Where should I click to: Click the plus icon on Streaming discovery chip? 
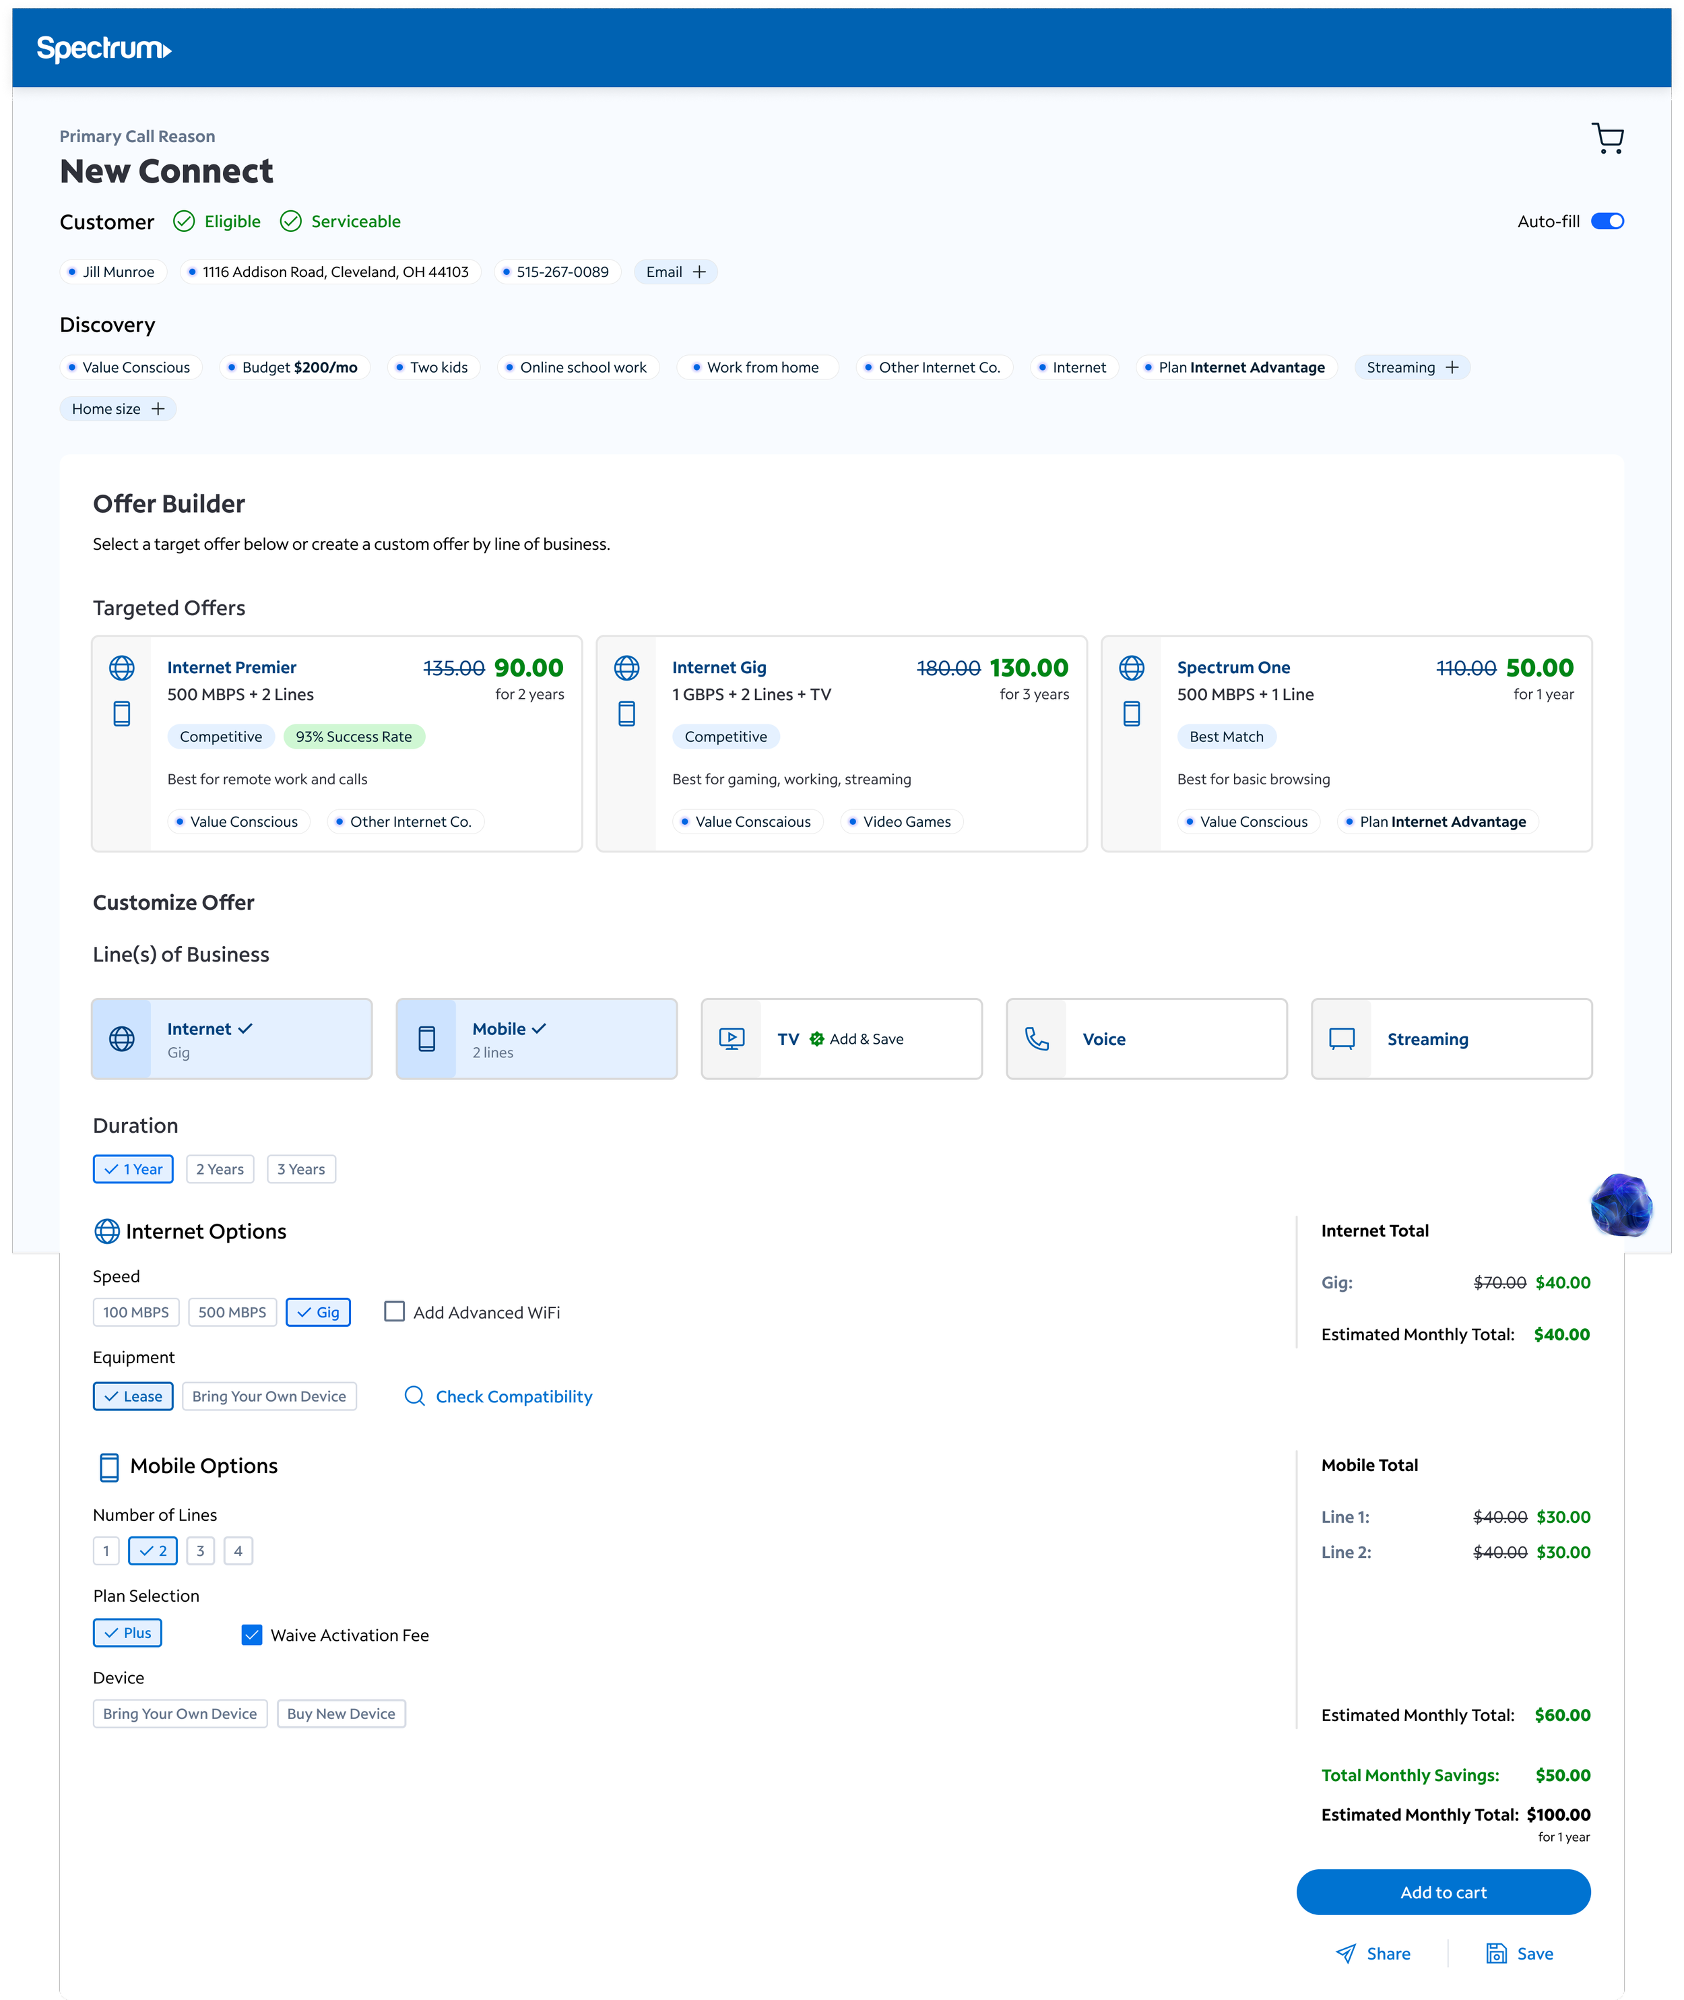(1452, 368)
